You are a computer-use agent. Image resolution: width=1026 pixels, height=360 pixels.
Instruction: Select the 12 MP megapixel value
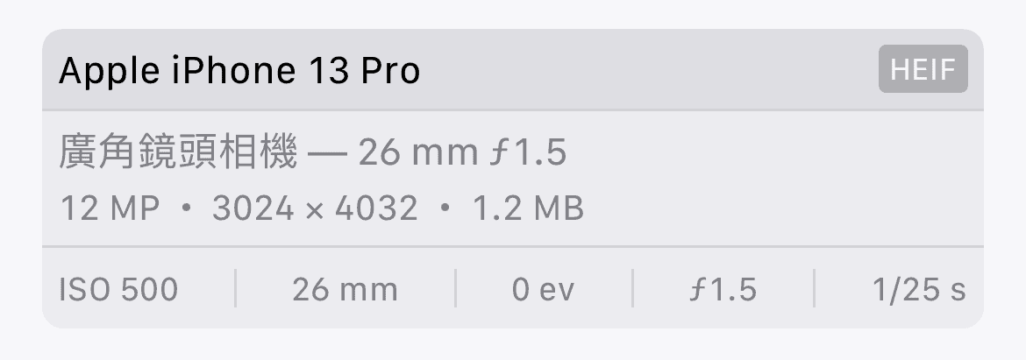[110, 209]
